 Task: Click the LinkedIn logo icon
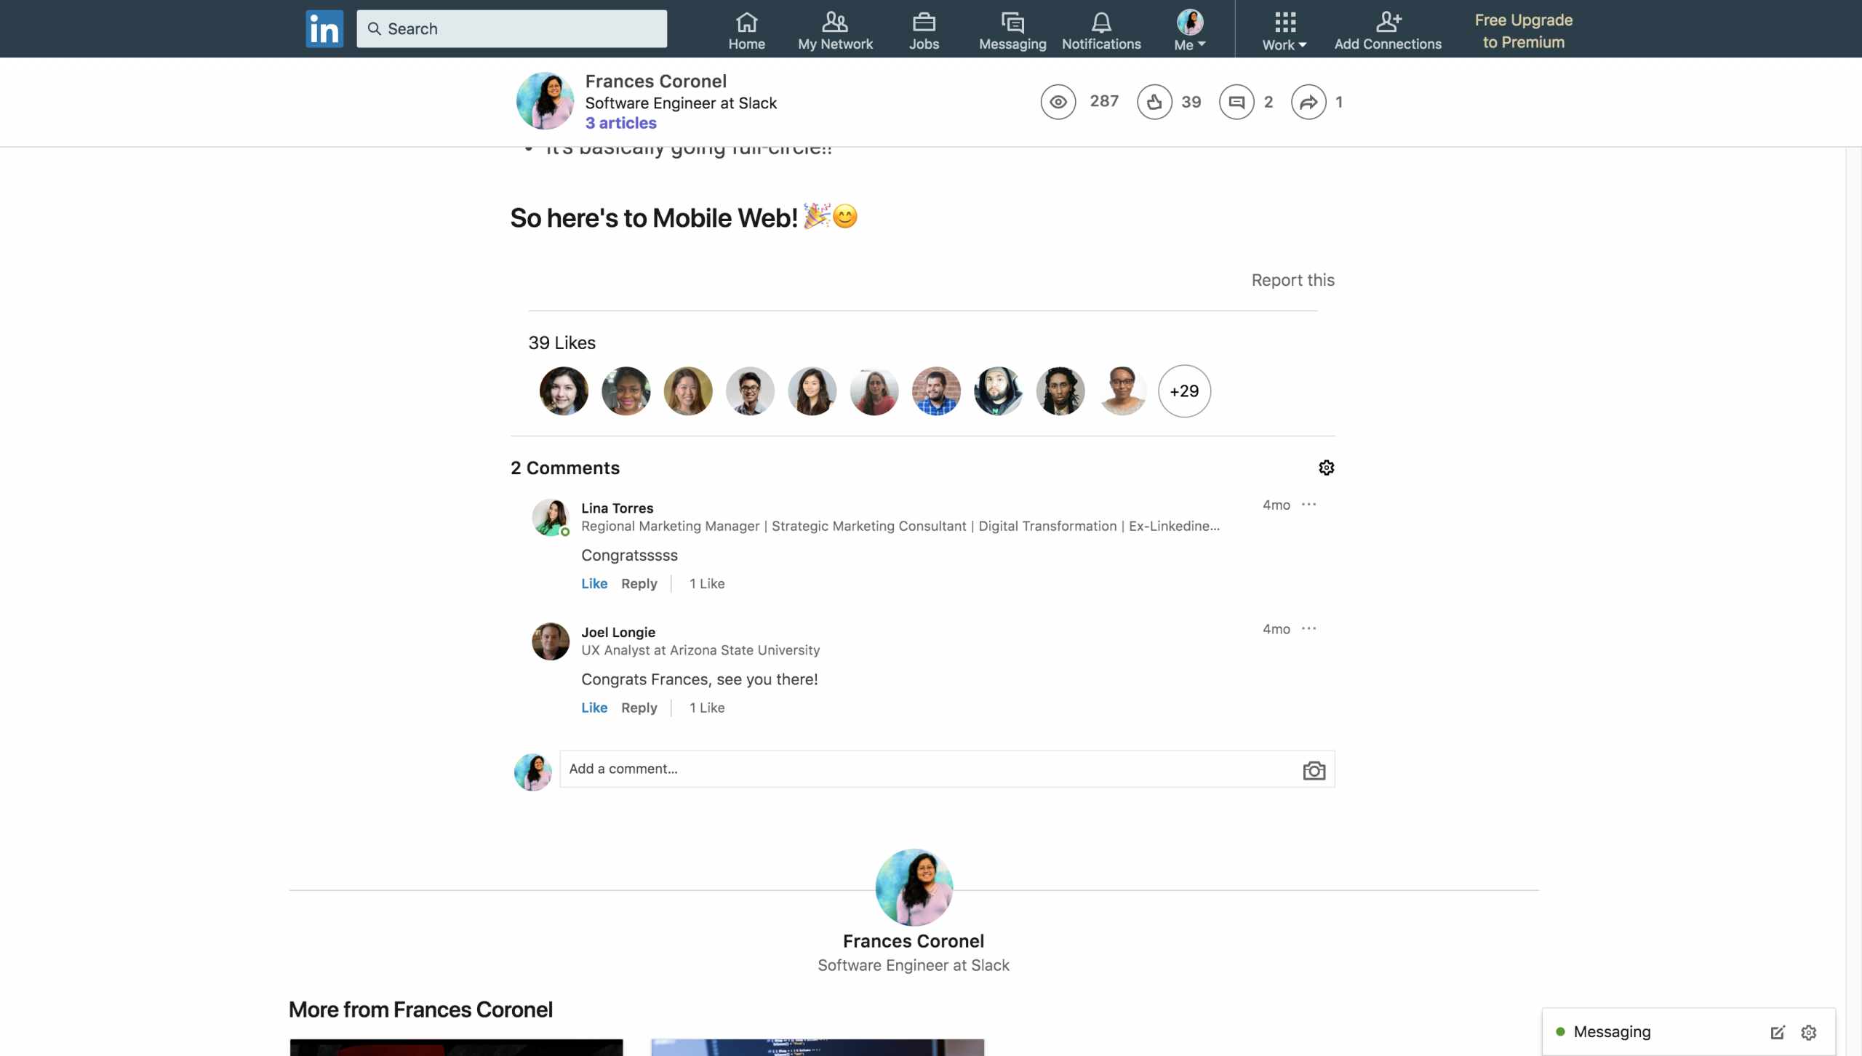click(x=324, y=29)
